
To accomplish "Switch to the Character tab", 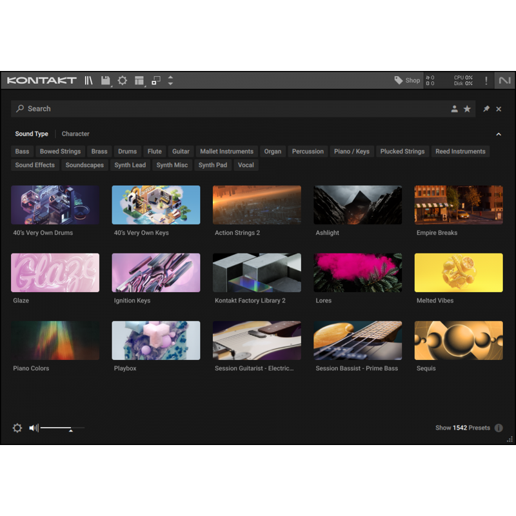I will tap(75, 134).
